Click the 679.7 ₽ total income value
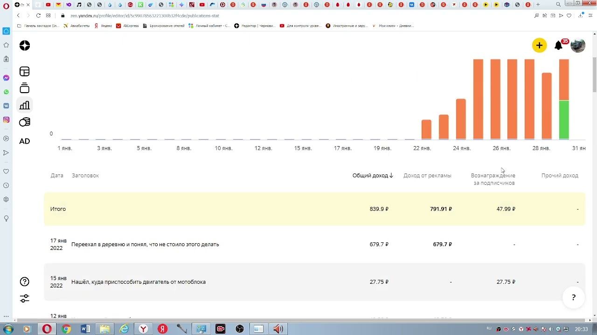 [x=379, y=244]
